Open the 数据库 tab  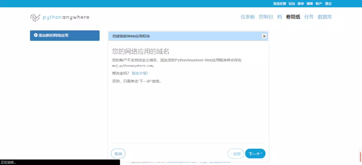click(325, 17)
